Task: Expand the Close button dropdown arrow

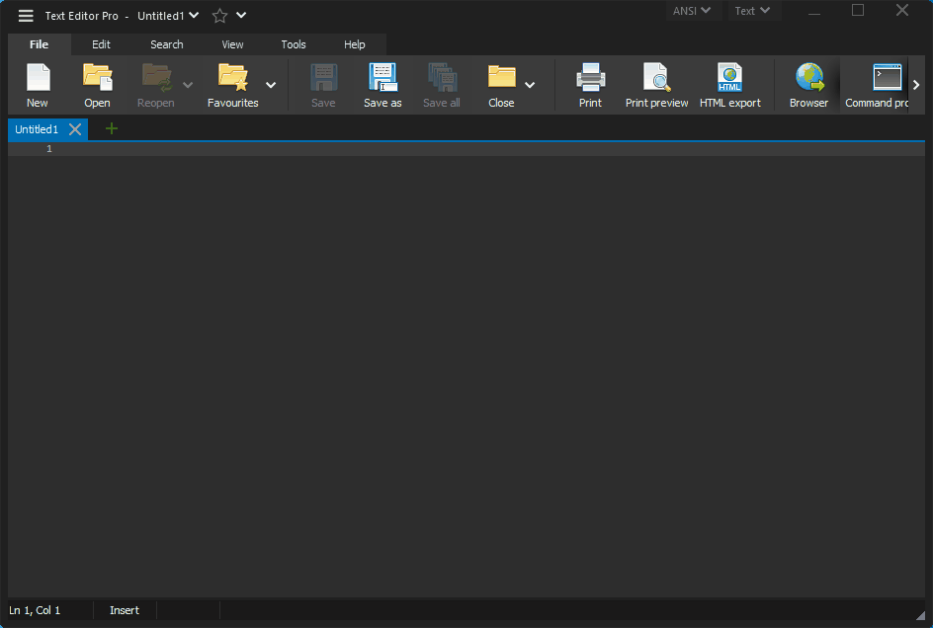Action: (530, 85)
